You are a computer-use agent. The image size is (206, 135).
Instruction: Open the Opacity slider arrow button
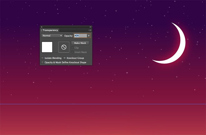pyautogui.click(x=89, y=36)
